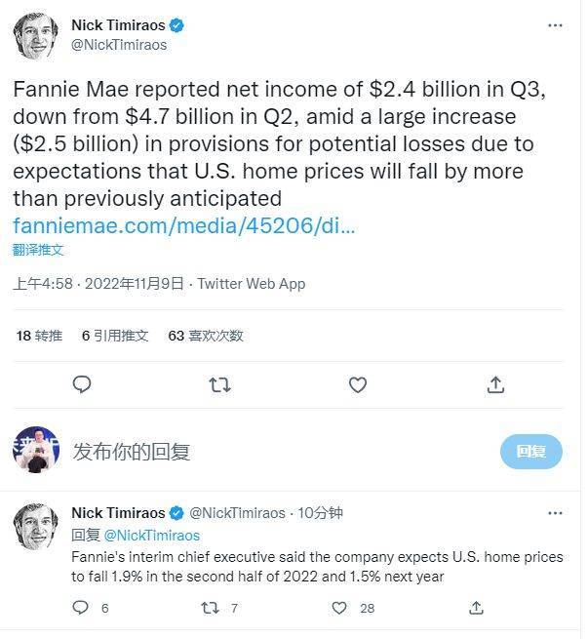View the 6 引用推文 quote tweets
The image size is (588, 639).
click(115, 336)
